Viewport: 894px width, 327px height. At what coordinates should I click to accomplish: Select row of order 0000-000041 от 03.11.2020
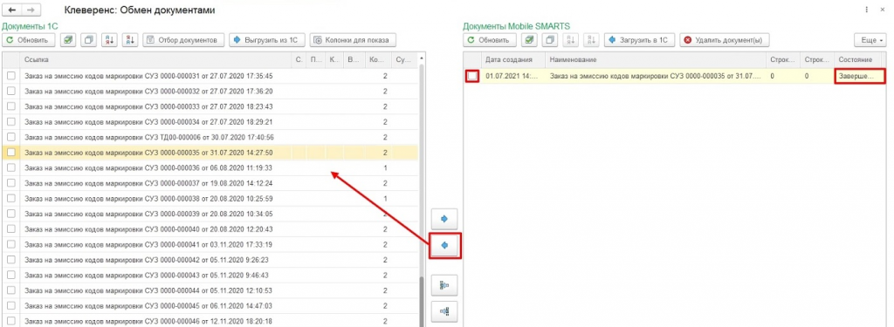(x=210, y=244)
